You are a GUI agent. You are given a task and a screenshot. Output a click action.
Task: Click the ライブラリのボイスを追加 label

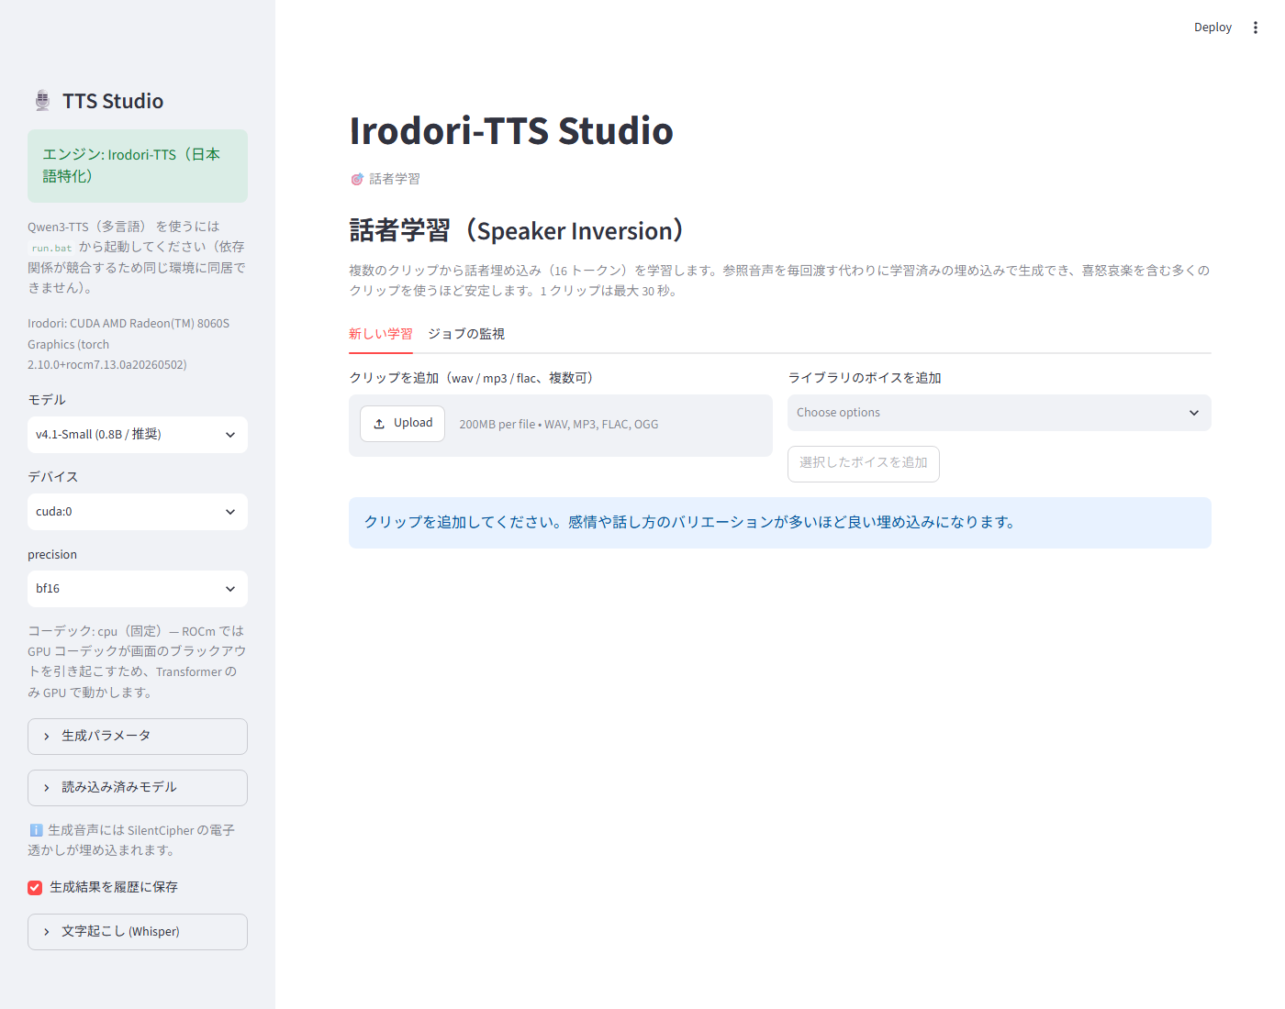(865, 378)
